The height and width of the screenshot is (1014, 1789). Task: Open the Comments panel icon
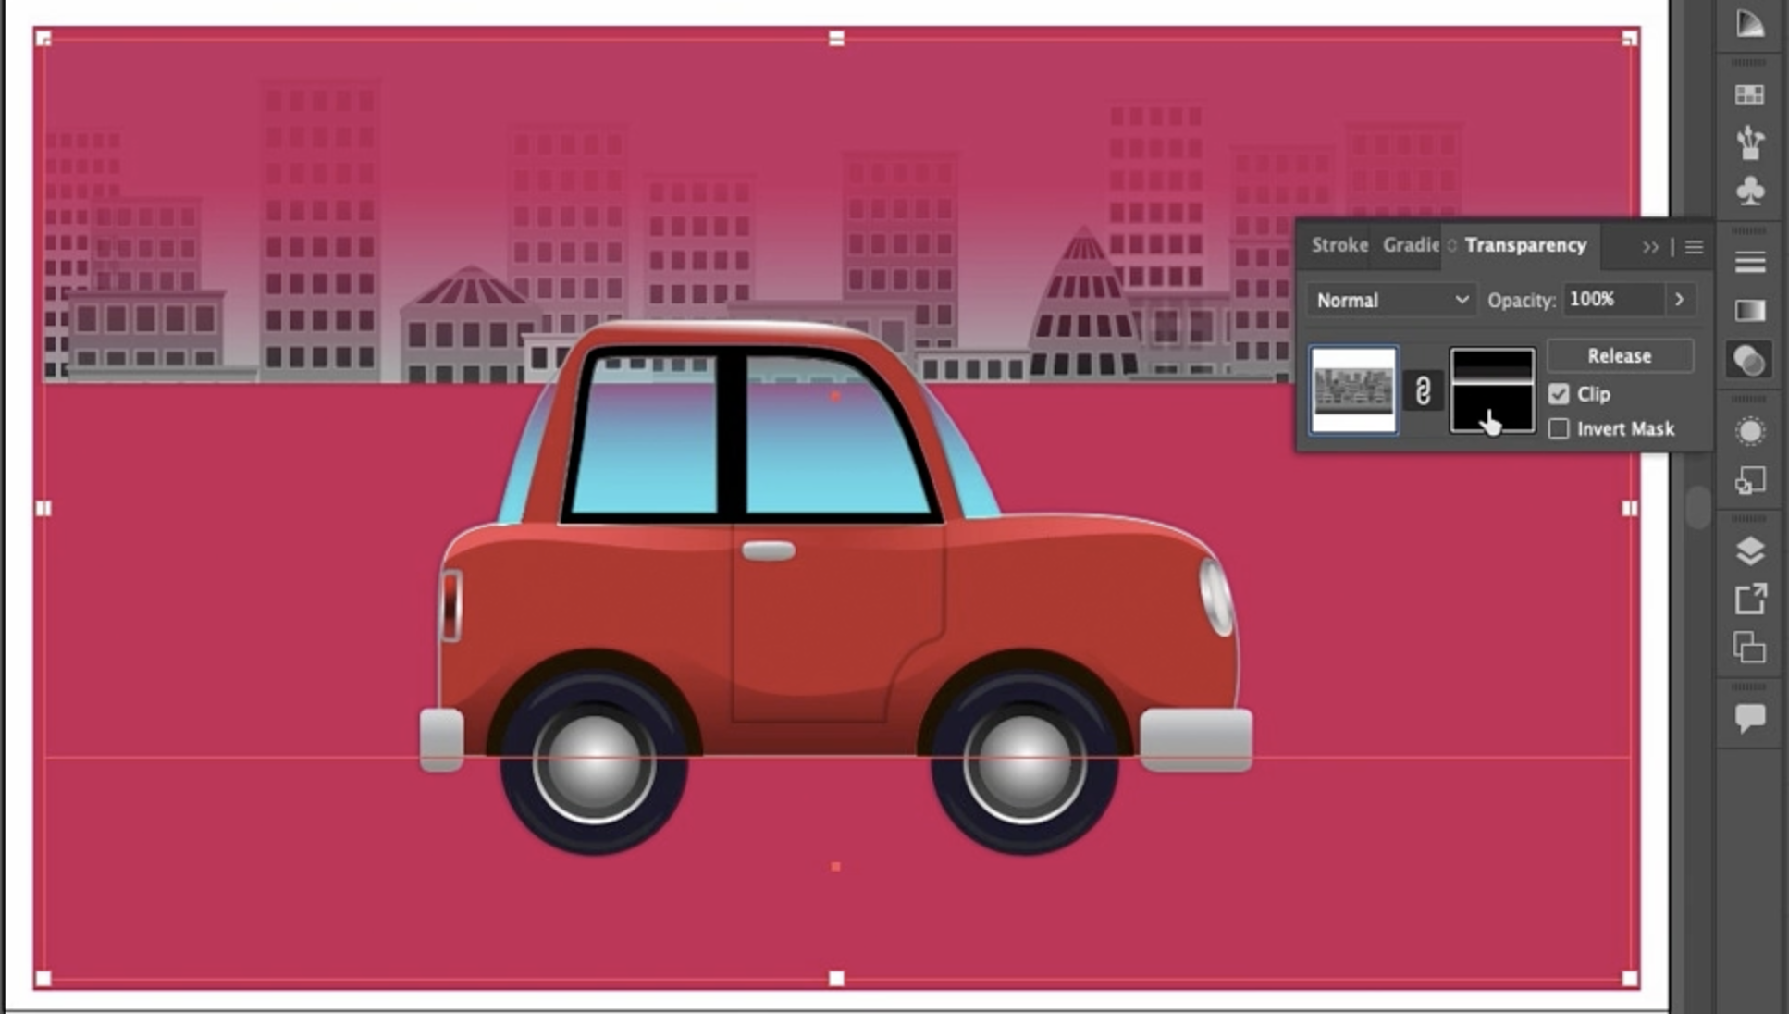[1748, 718]
